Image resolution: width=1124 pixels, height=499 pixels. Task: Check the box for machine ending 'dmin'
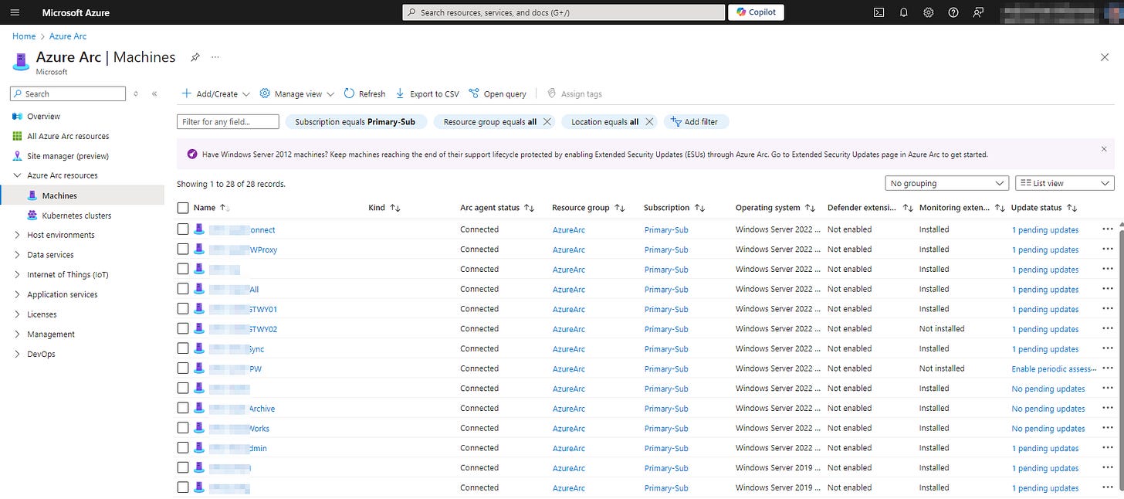(183, 448)
